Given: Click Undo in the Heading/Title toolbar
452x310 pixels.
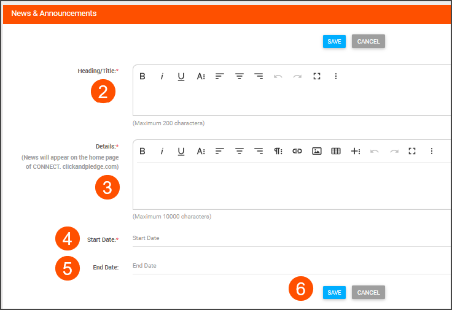Looking at the screenshot, I should point(278,76).
